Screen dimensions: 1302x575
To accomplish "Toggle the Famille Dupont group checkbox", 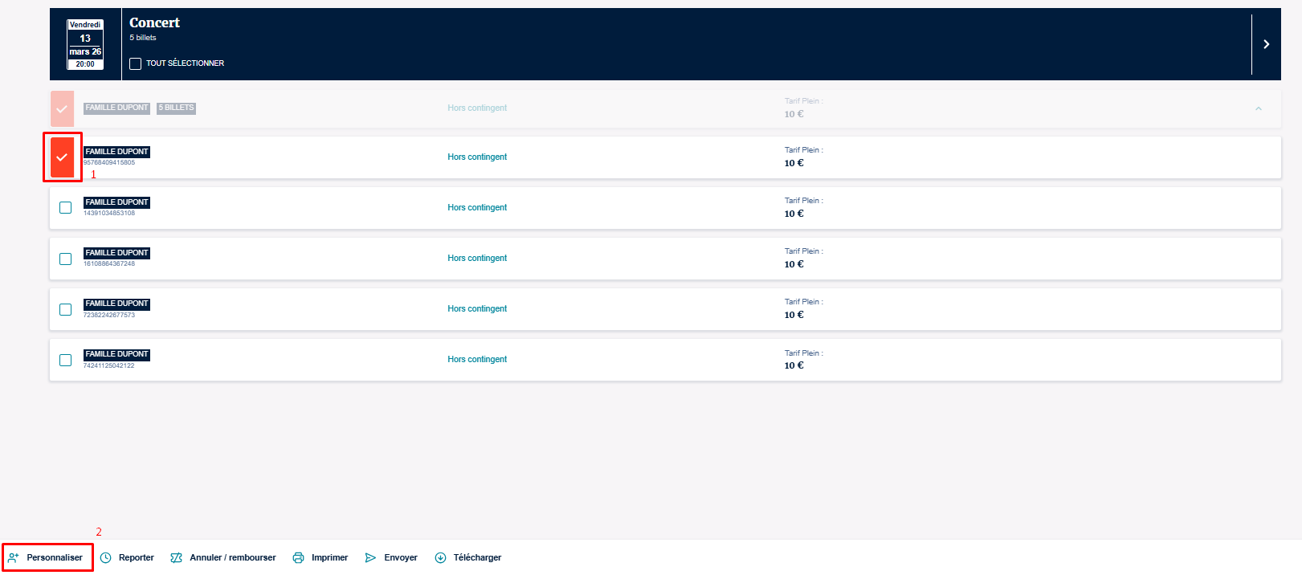I will pyautogui.click(x=63, y=108).
